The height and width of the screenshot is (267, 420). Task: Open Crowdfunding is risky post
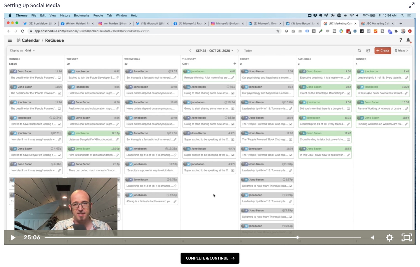(325, 137)
